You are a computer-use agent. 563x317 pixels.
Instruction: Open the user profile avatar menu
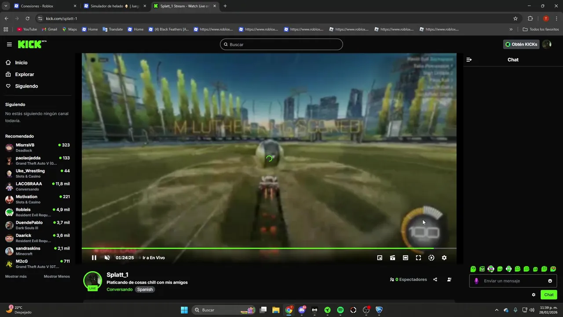click(547, 44)
